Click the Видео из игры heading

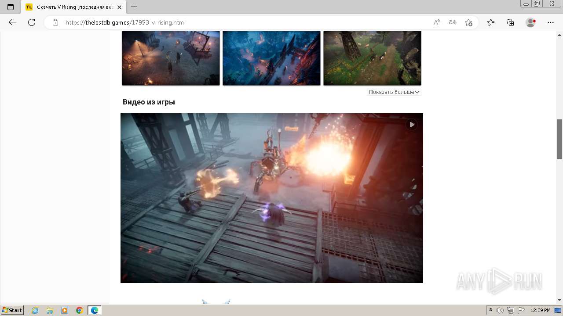pos(149,102)
